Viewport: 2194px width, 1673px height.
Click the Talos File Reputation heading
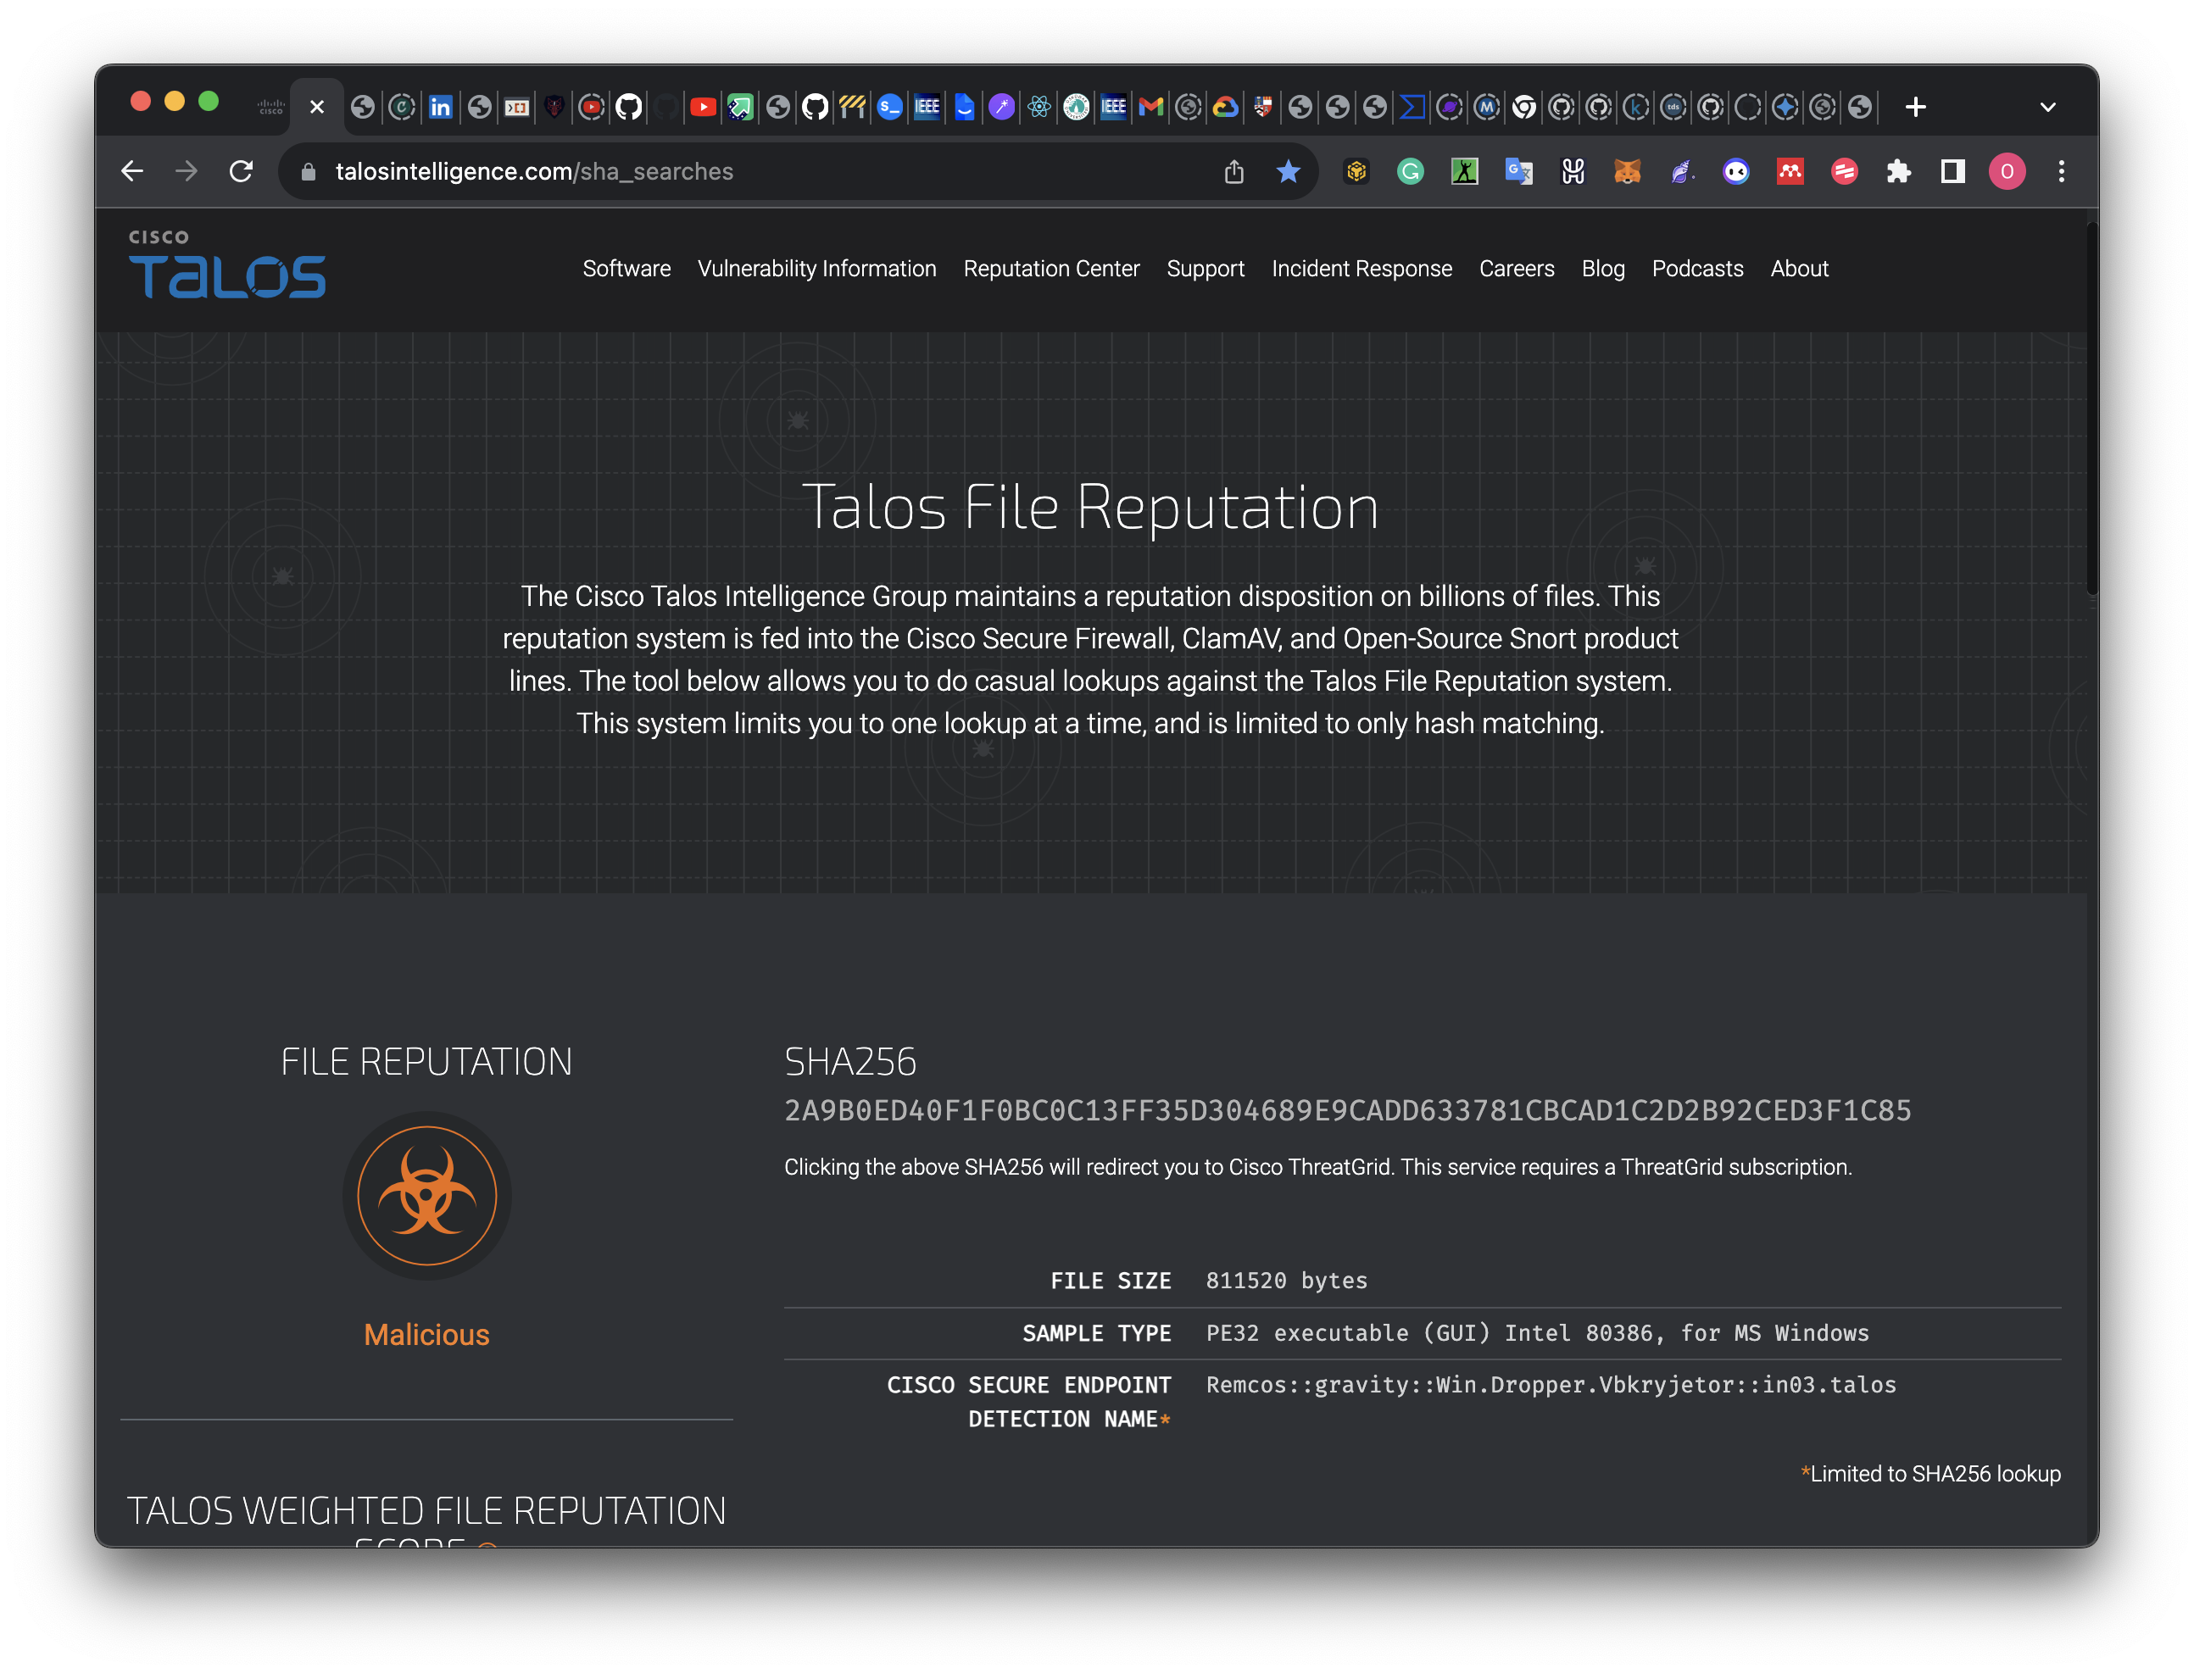click(x=1090, y=507)
